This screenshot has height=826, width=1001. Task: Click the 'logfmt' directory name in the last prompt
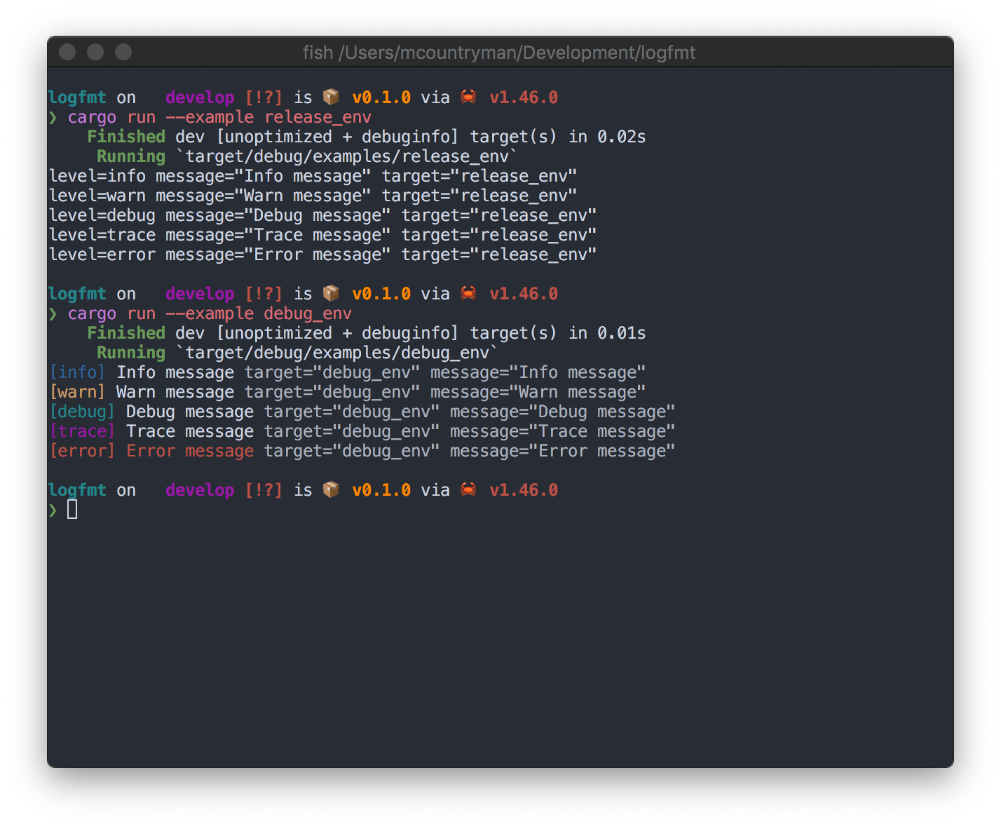(x=78, y=490)
